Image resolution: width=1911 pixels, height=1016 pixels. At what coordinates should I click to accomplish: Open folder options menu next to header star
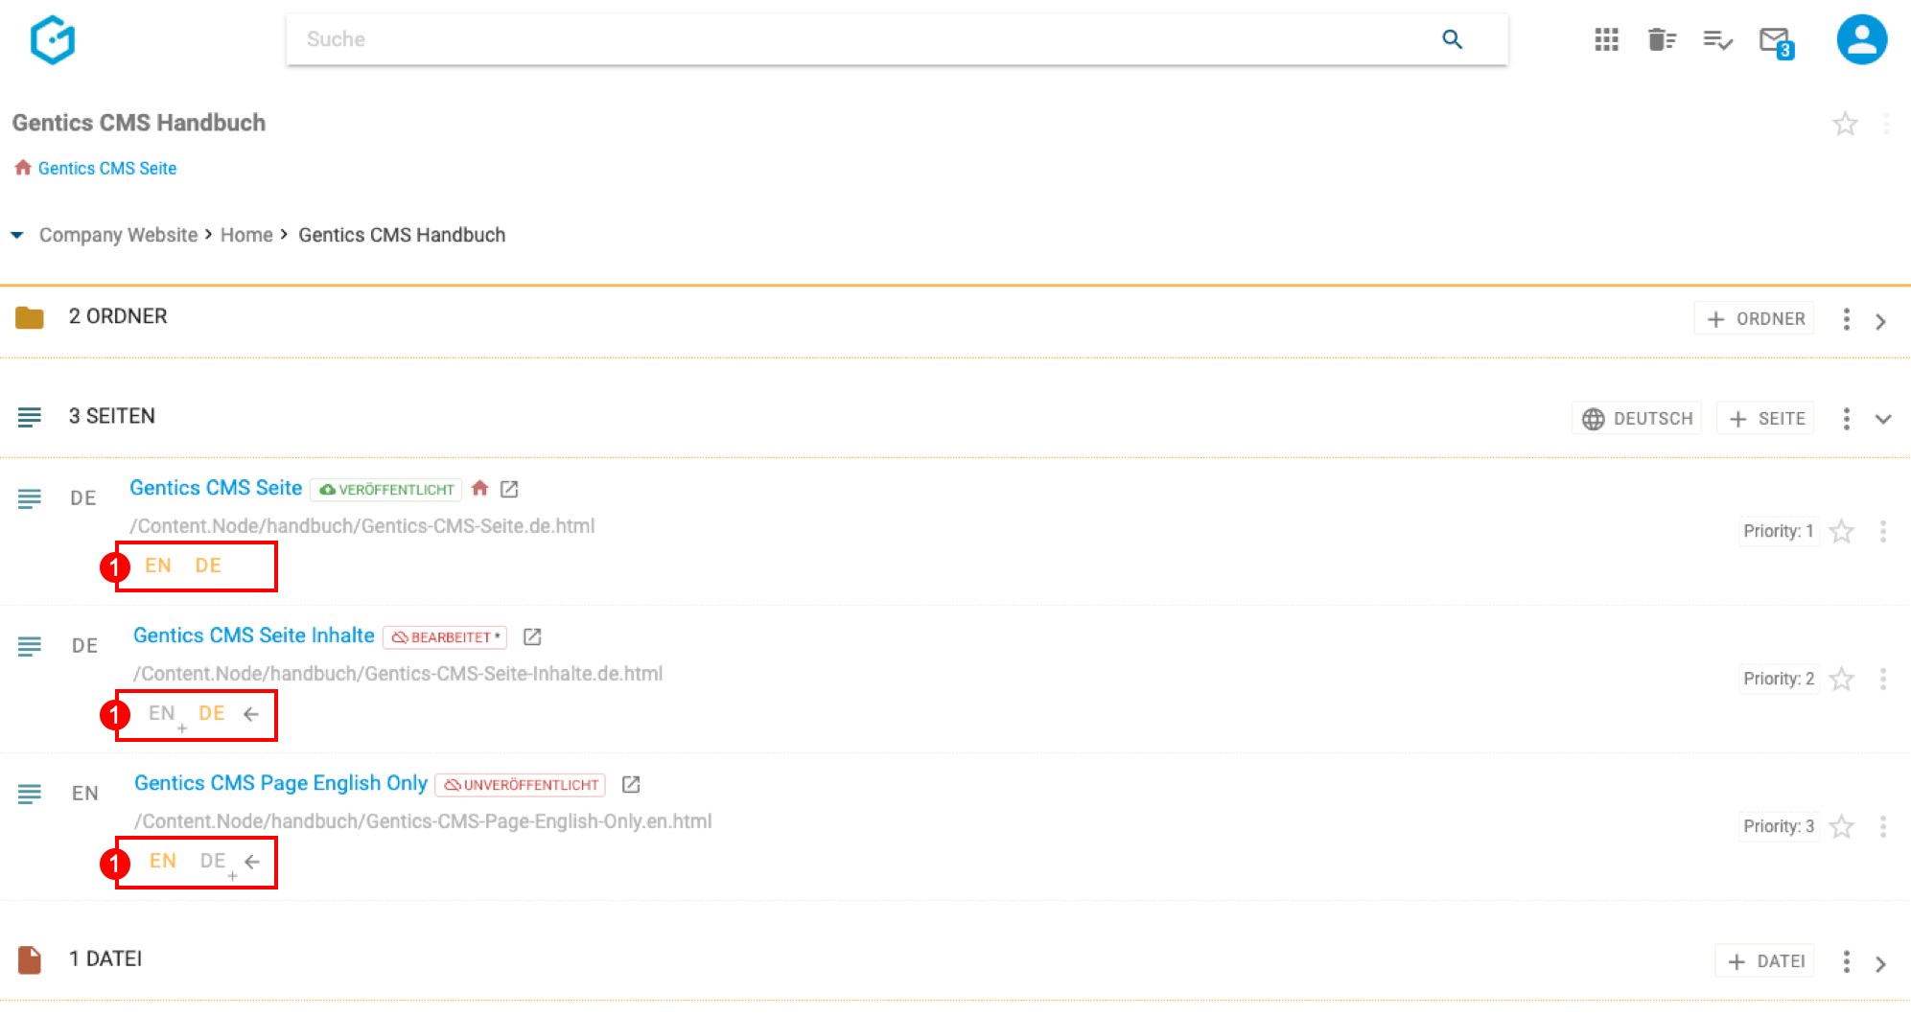pyautogui.click(x=1885, y=124)
